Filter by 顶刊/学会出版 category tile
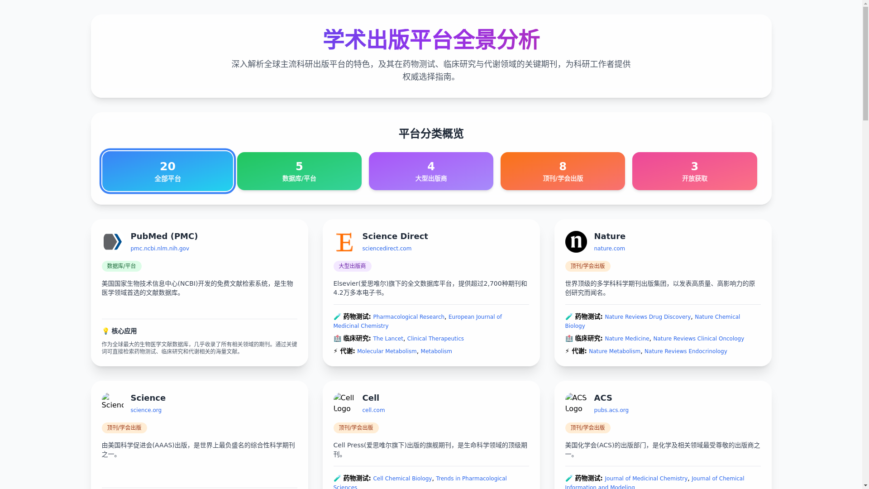 563,171
